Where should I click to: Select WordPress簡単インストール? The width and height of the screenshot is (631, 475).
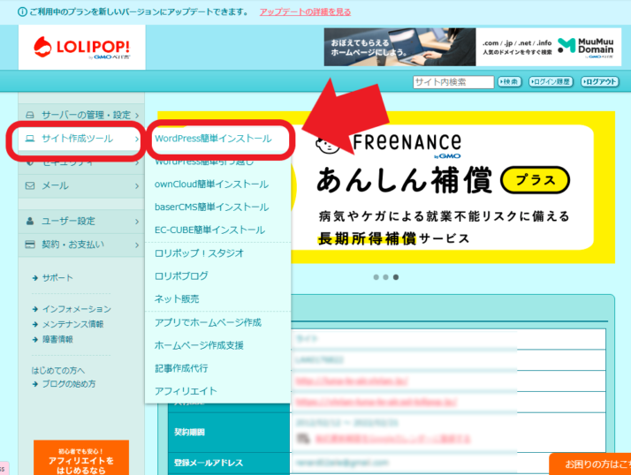(213, 139)
